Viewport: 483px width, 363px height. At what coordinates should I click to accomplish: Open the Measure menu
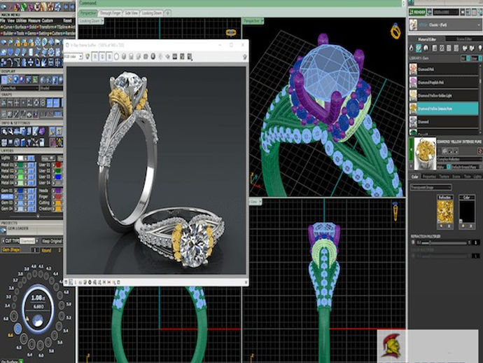tap(34, 20)
